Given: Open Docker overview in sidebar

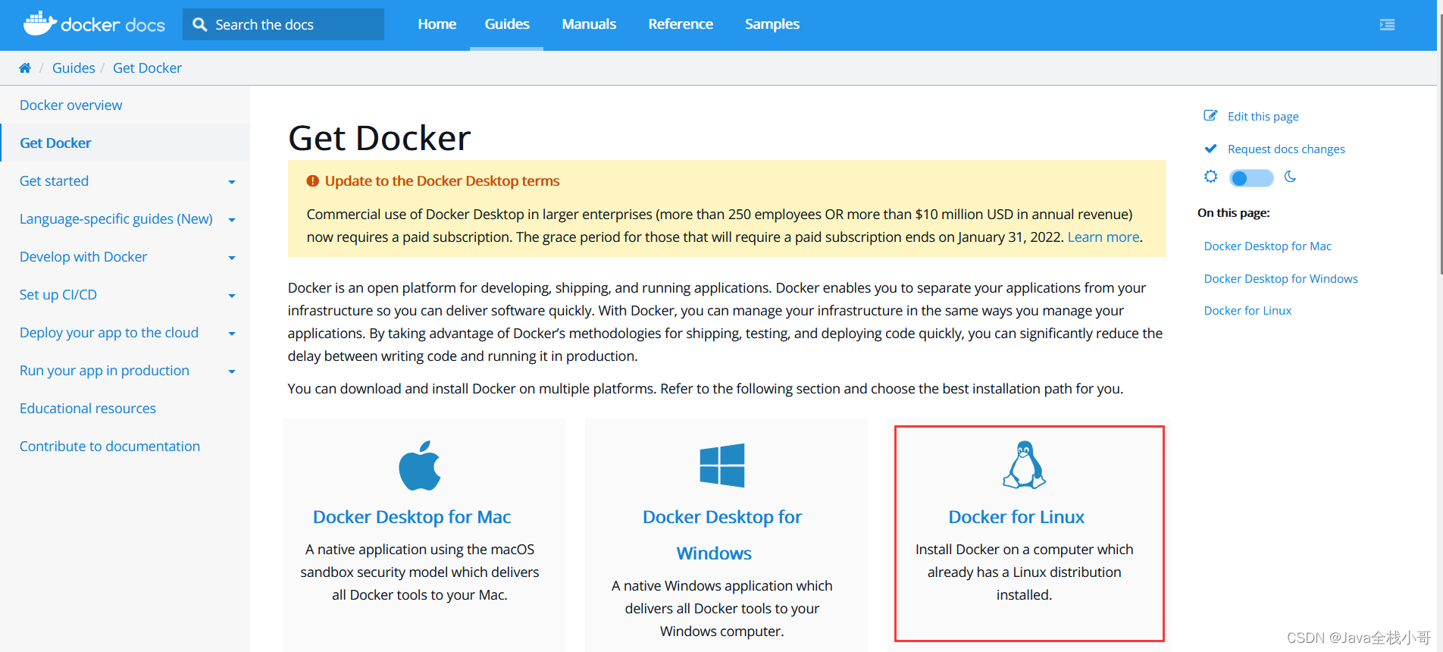Looking at the screenshot, I should [x=71, y=105].
